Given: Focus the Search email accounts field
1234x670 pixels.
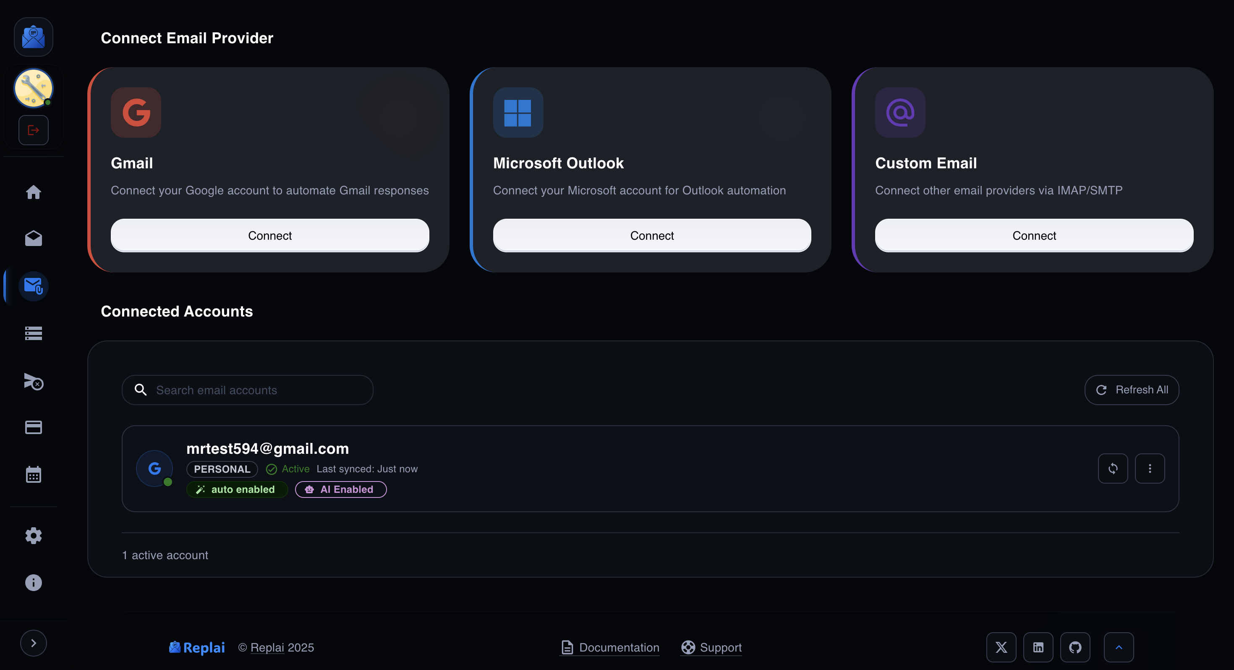Looking at the screenshot, I should pos(247,390).
